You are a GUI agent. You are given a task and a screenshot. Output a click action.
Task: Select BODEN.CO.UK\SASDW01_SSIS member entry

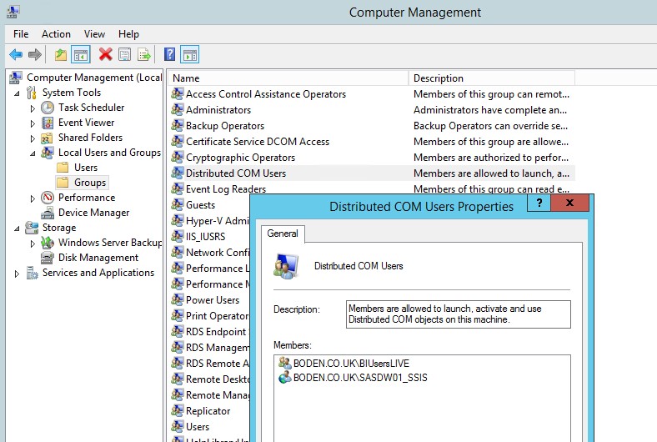(x=360, y=378)
